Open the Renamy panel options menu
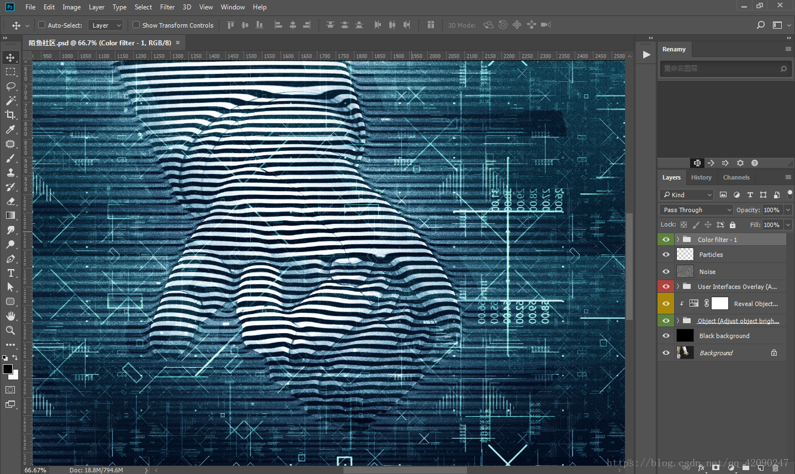795x474 pixels. click(x=788, y=49)
